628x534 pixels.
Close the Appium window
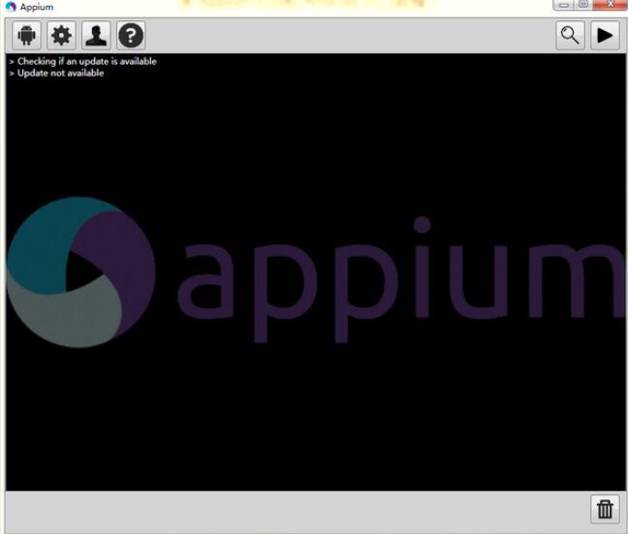[x=610, y=5]
